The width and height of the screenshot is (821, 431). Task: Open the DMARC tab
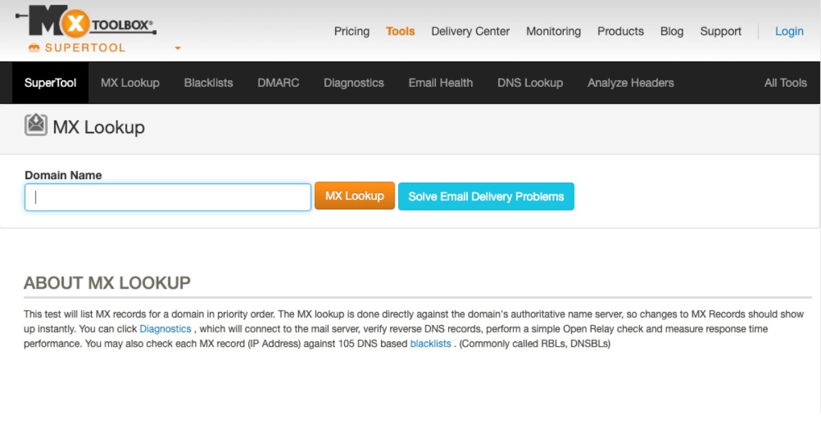click(x=278, y=83)
